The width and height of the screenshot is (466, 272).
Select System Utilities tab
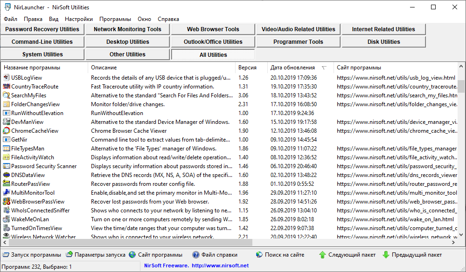[x=42, y=54]
